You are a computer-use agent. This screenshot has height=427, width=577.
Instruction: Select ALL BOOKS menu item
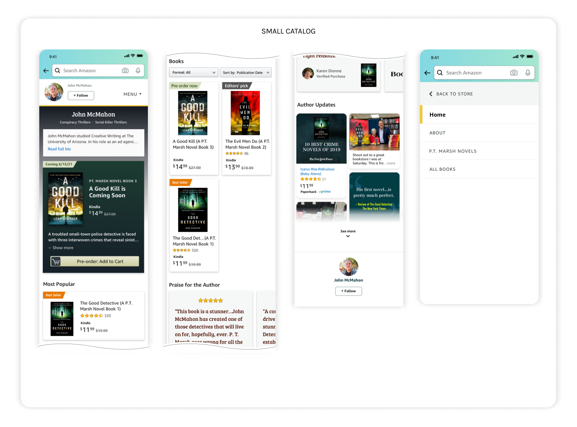(x=479, y=169)
